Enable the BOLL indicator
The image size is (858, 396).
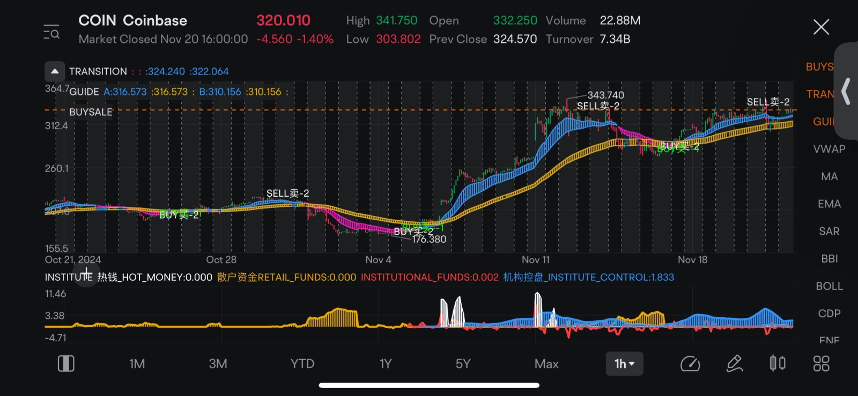(x=829, y=286)
